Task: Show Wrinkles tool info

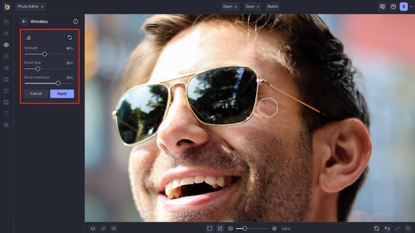Action: [76, 22]
